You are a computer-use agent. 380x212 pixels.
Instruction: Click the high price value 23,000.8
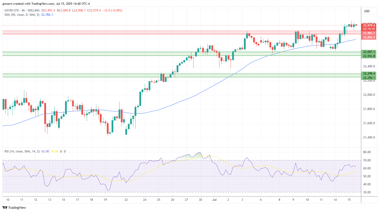65,10
